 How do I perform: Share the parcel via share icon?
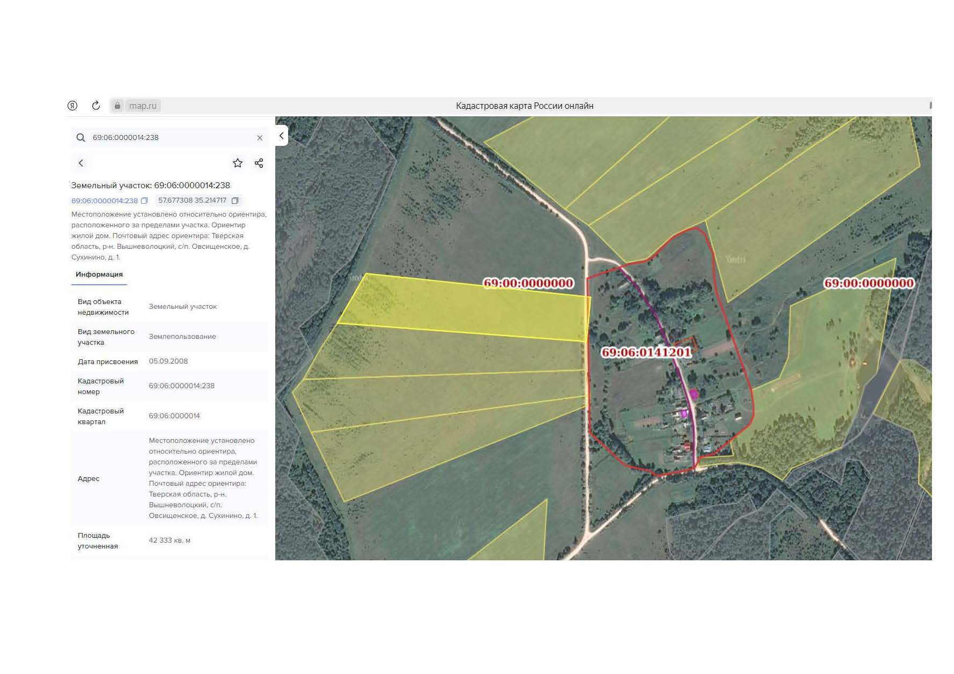(259, 163)
